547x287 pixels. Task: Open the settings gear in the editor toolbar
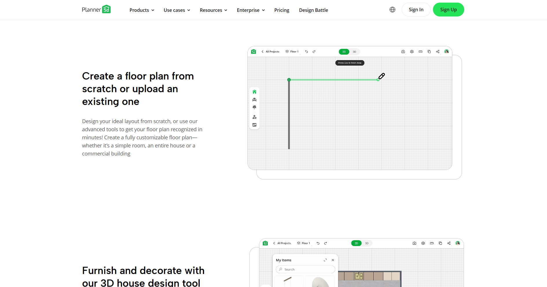(x=412, y=51)
